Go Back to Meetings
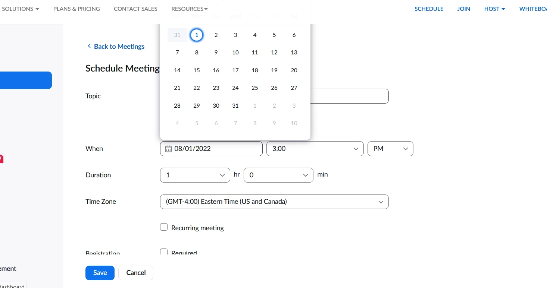This screenshot has height=288, width=547. click(119, 46)
